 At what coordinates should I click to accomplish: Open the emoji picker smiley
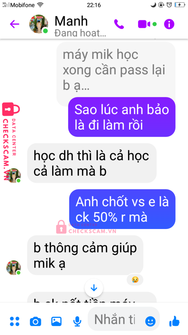point(150,321)
